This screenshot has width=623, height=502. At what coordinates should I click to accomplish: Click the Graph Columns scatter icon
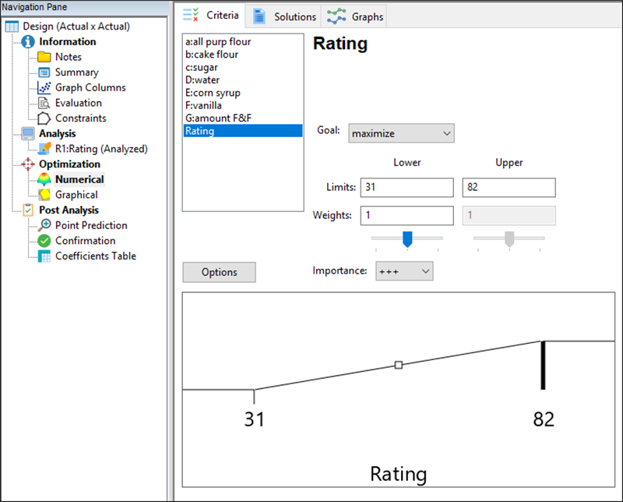(x=44, y=87)
